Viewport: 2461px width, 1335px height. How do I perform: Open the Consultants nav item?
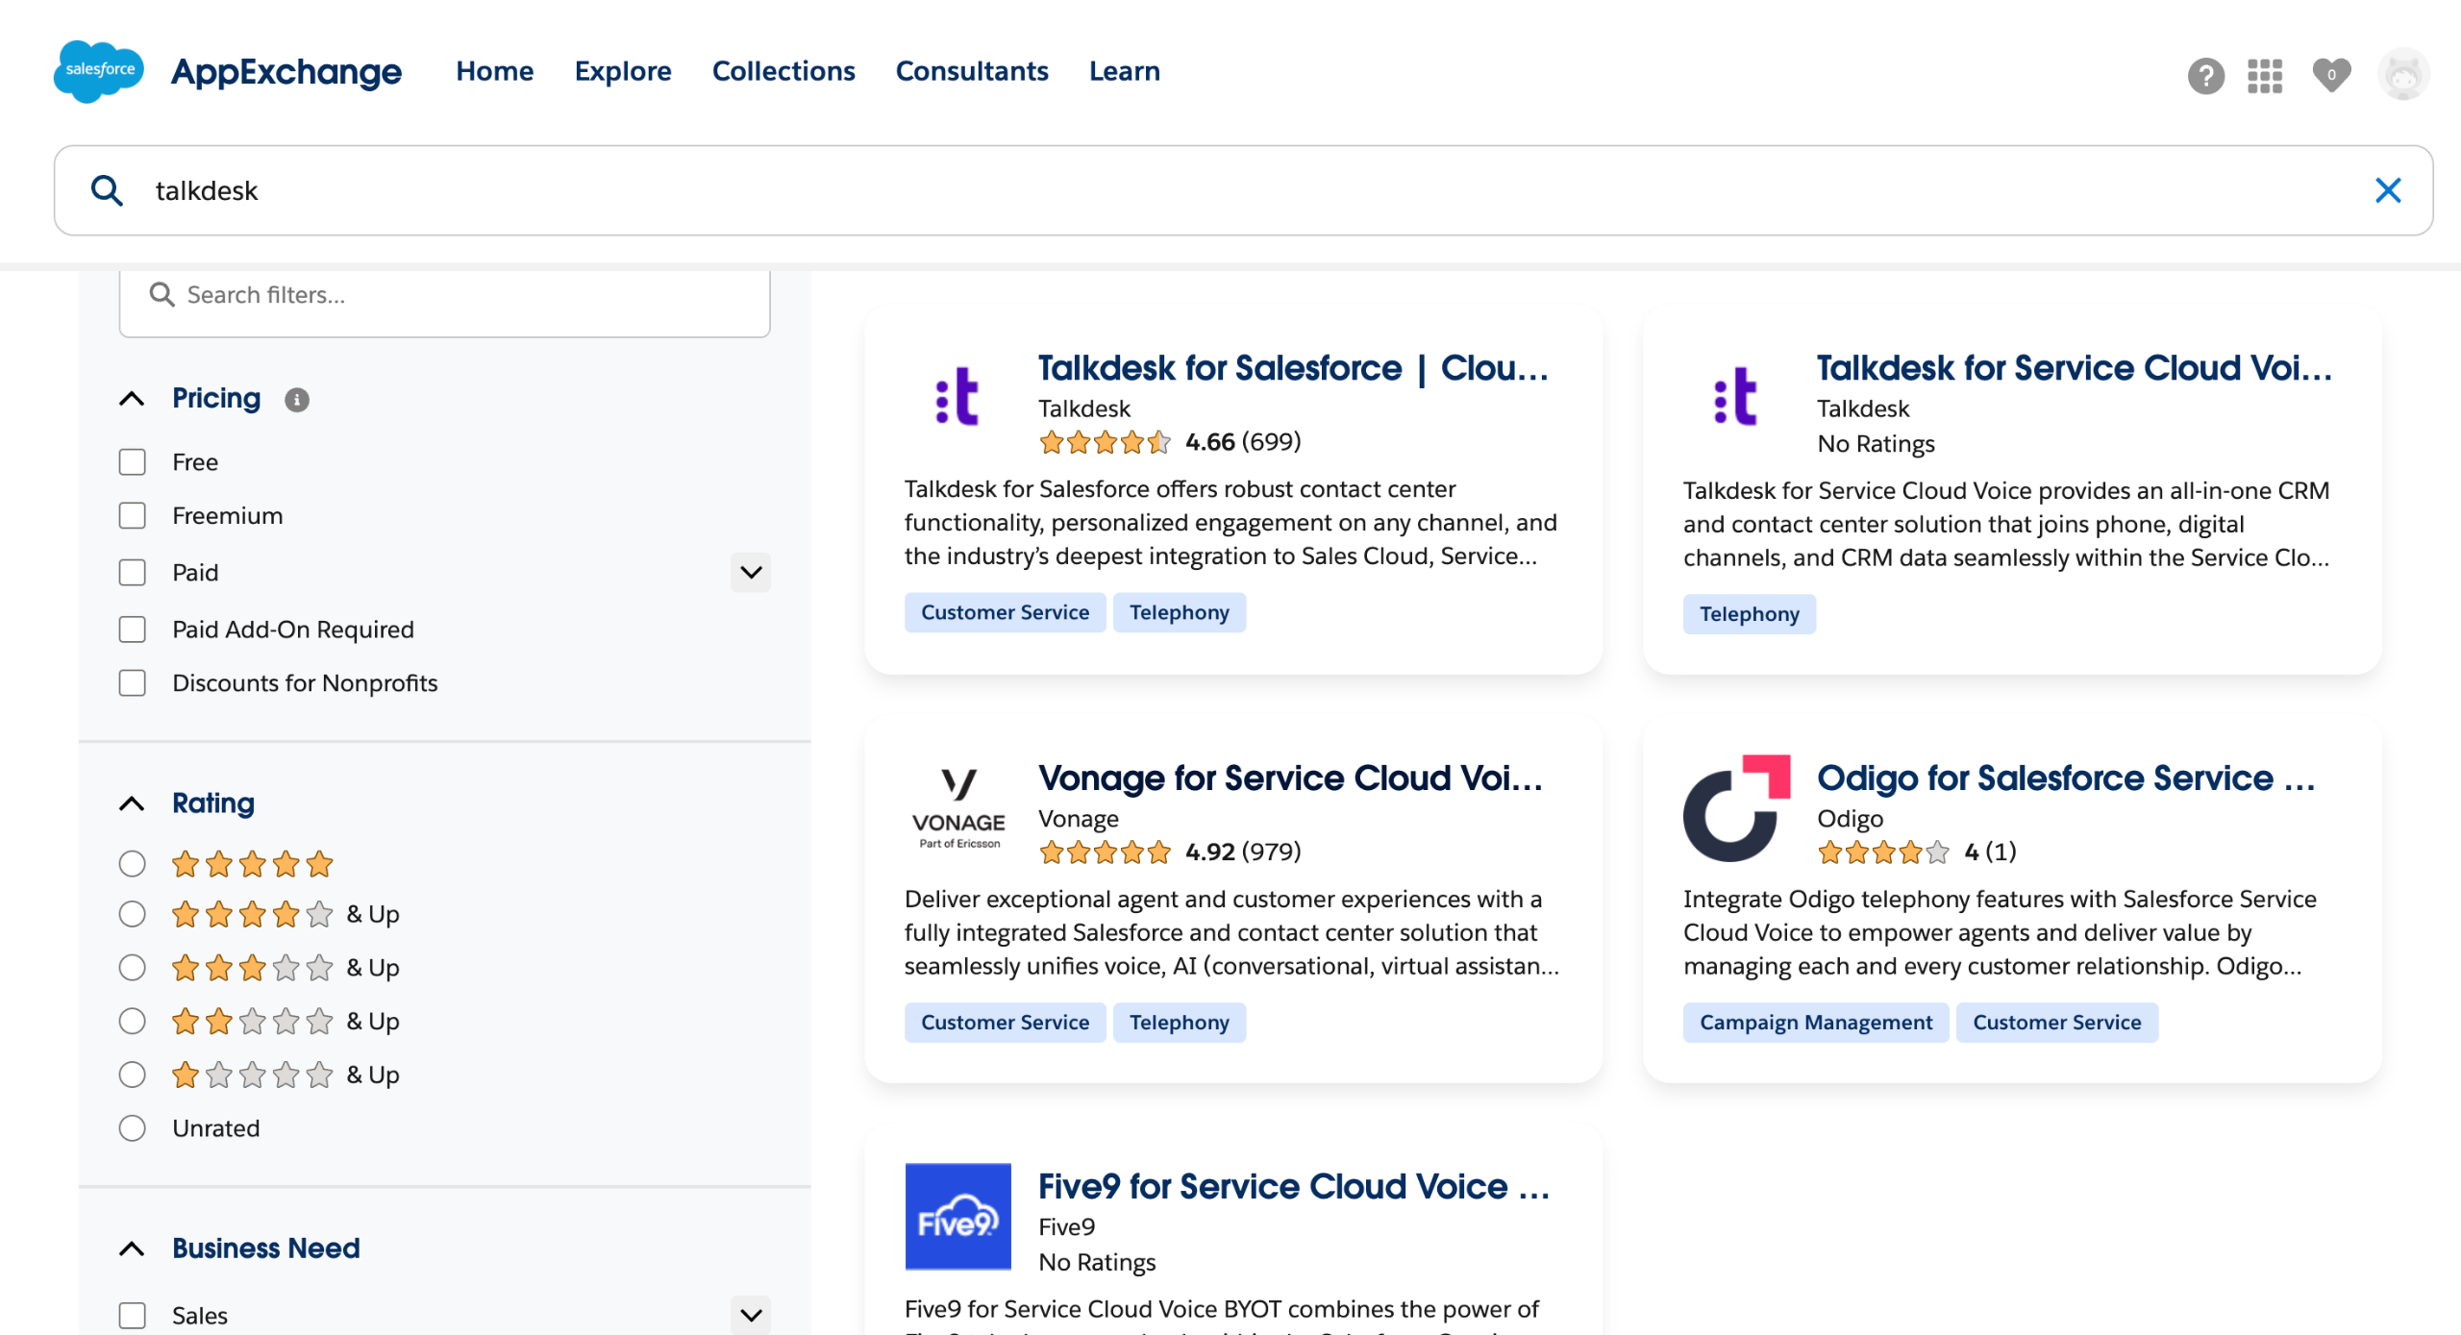pos(972,71)
